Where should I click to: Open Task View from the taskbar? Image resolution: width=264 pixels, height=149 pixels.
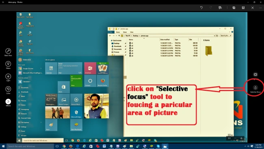pos(57,146)
